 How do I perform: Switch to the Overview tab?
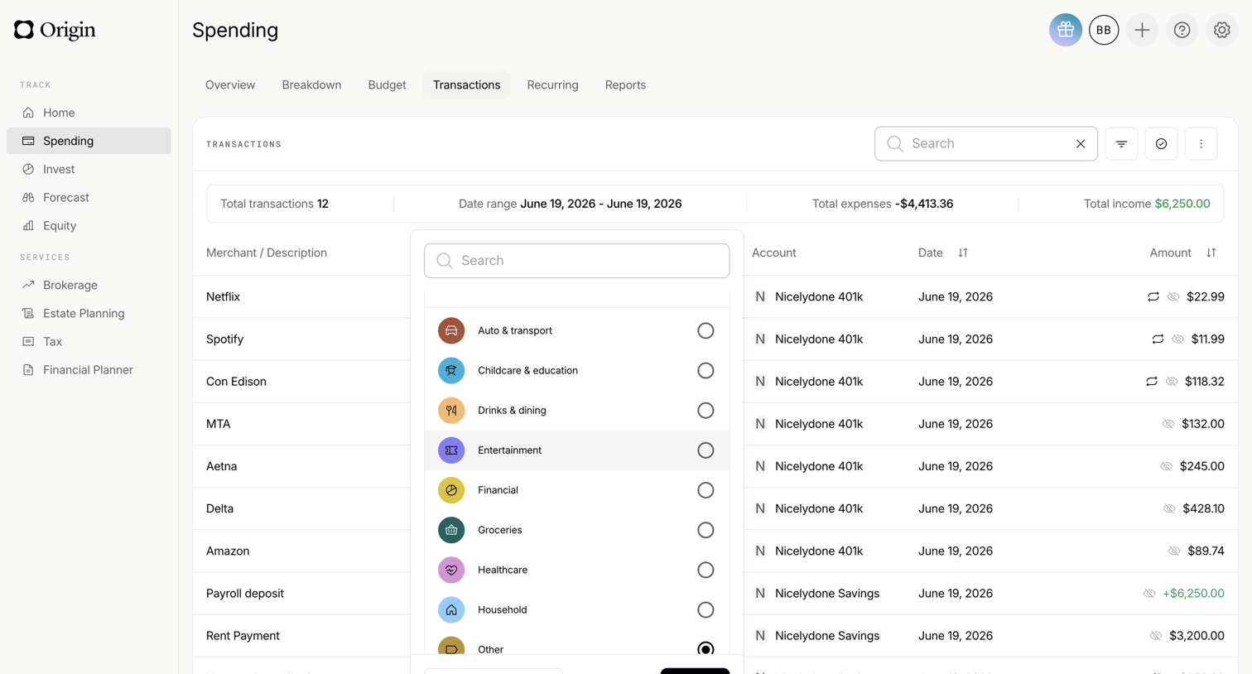(x=230, y=84)
